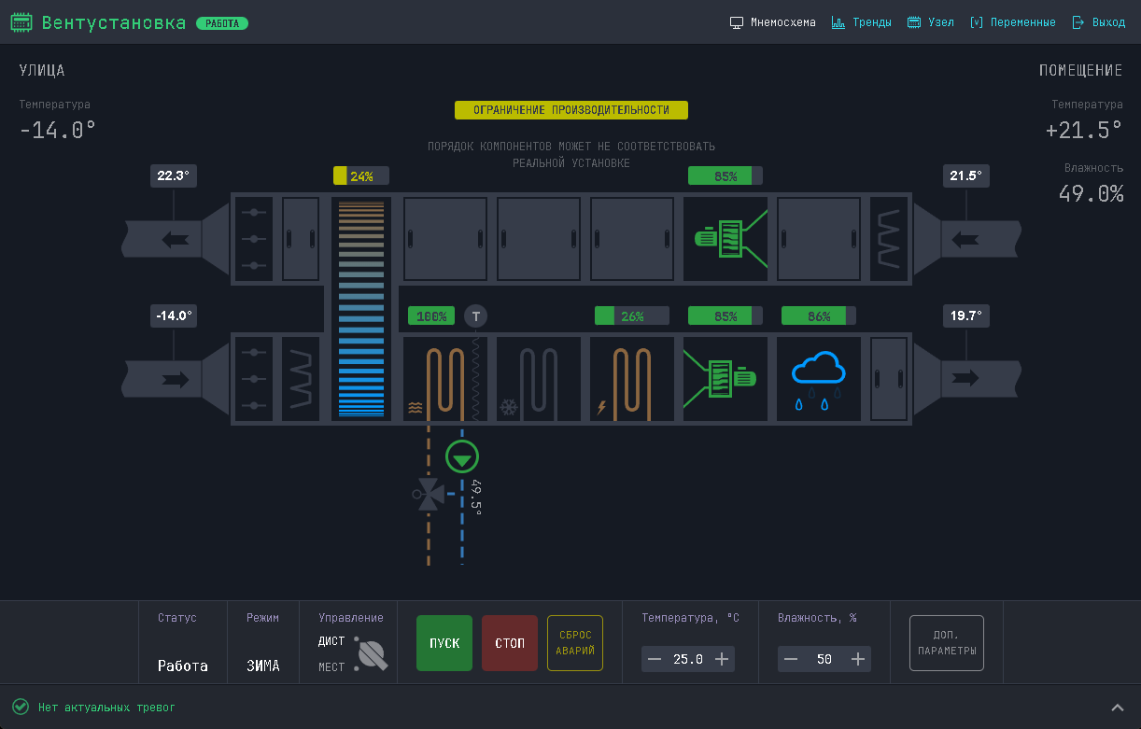
Task: Open the Переменные menu item
Action: (1013, 22)
